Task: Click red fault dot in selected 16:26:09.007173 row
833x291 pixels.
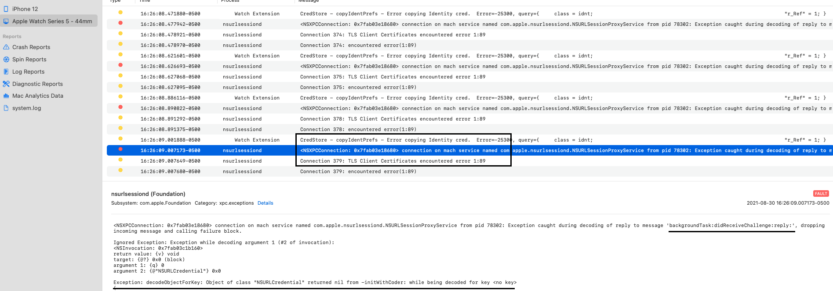Action: click(x=120, y=149)
